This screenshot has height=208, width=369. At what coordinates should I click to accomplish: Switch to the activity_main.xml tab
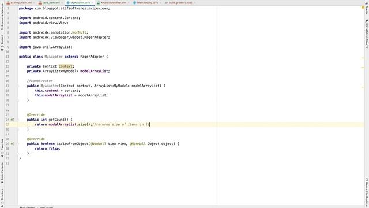(21, 3)
